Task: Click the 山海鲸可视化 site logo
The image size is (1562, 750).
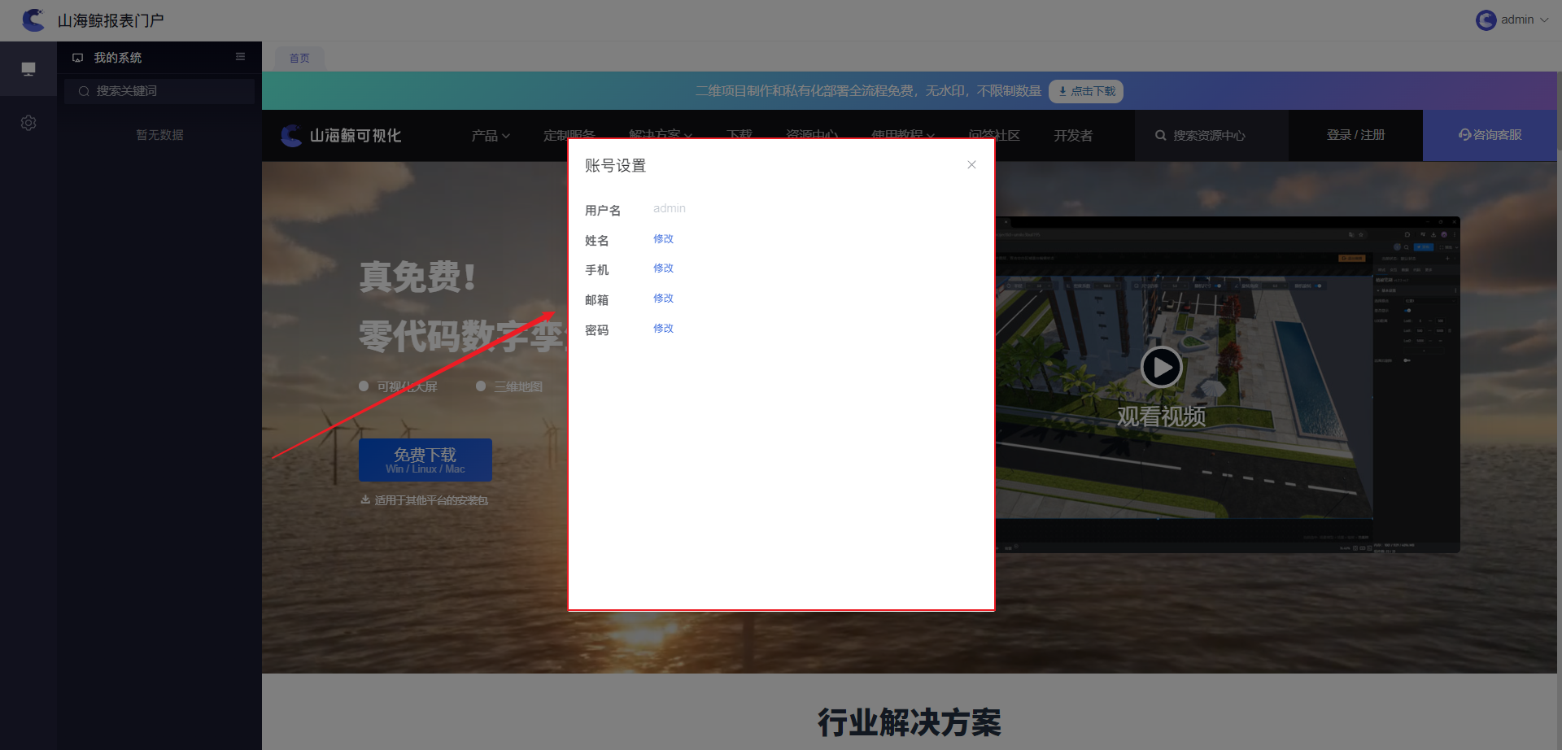Action: coord(341,135)
